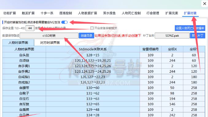Enable the 开启装备穿戴触发 checkbox
Screen dimensions: 208x117
[x=92, y=28]
